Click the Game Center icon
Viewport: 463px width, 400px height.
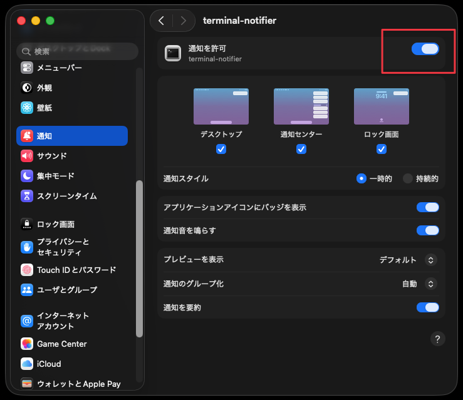pyautogui.click(x=27, y=344)
